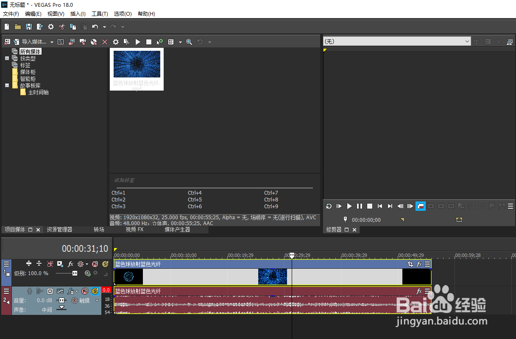This screenshot has width=516, height=339.
Task: Pause playback in the trimmer
Action: tap(360, 206)
